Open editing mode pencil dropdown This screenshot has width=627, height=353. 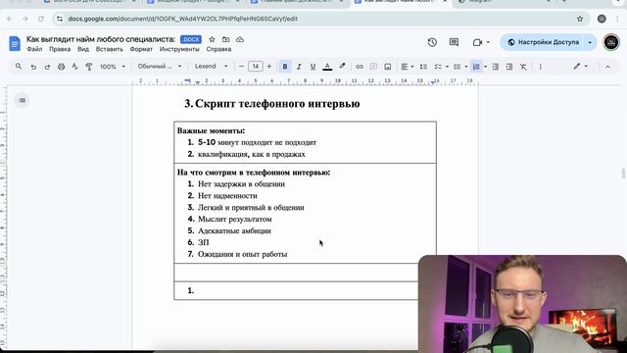(581, 67)
